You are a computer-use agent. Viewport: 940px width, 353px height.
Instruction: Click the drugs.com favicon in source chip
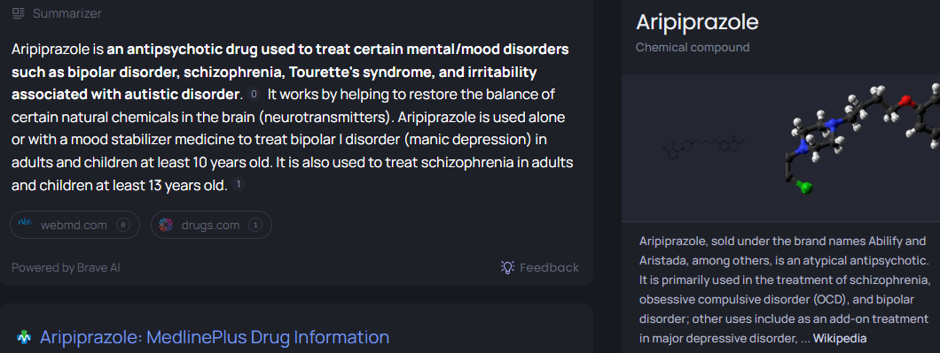pyautogui.click(x=166, y=225)
